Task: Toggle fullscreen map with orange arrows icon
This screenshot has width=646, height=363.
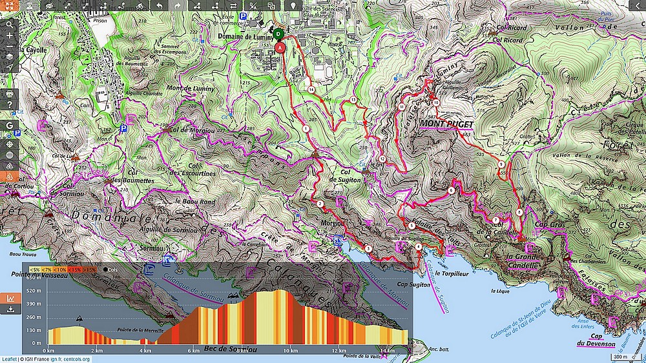Action: [9, 5]
